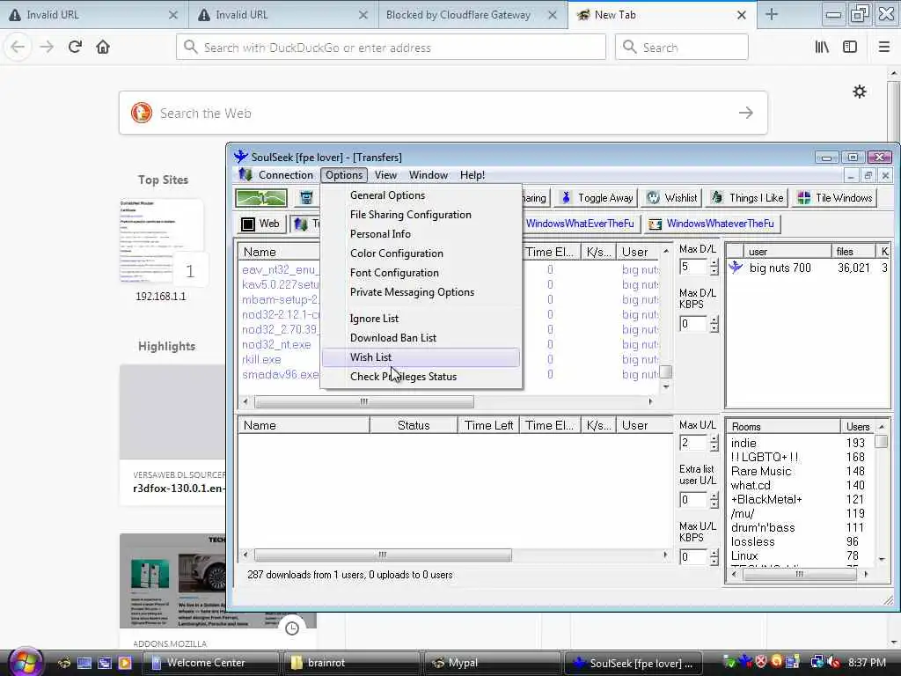Click the Toggle Away toolbar button
901x676 pixels.
(x=597, y=198)
